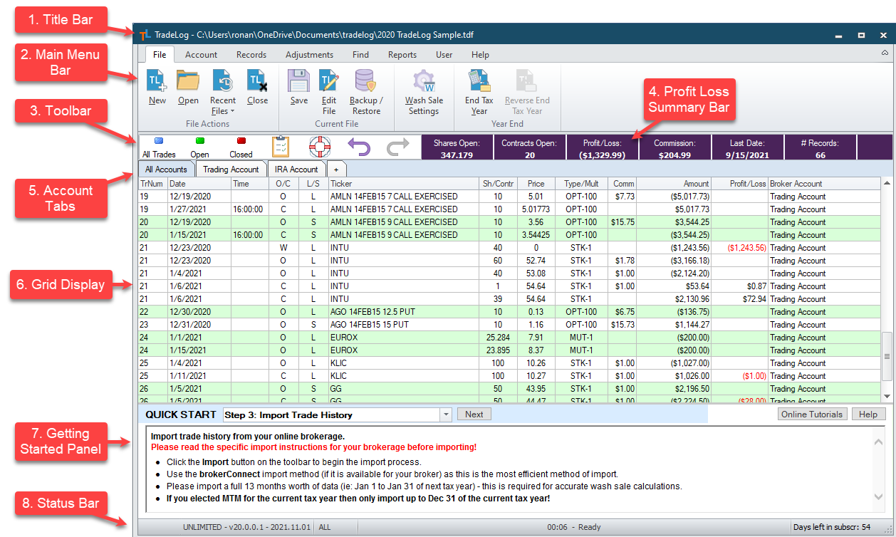The width and height of the screenshot is (896, 537).
Task: Open the Account ribbon tab
Action: point(202,55)
